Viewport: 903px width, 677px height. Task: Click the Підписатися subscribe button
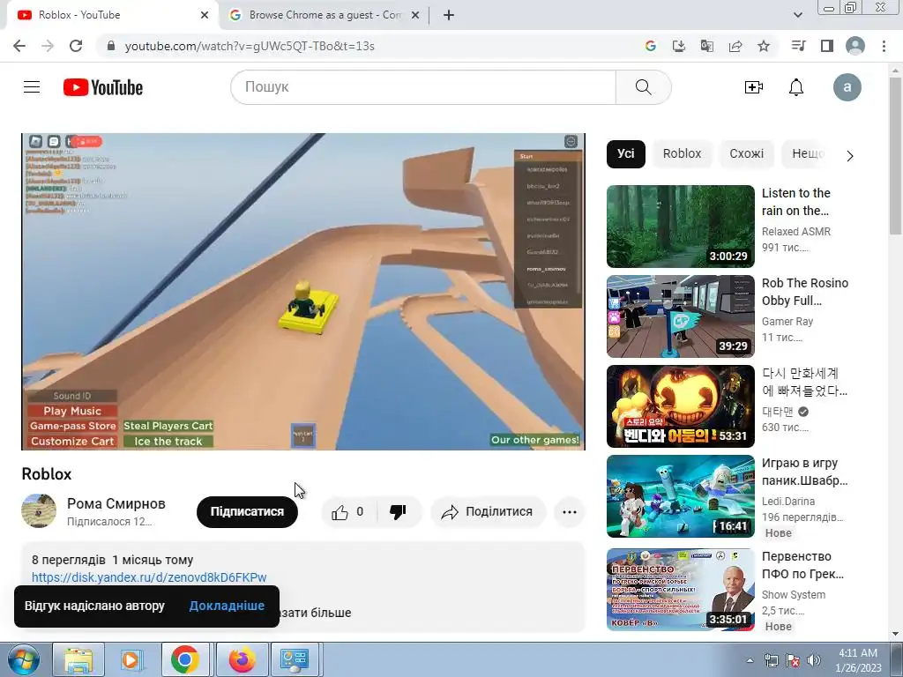pos(247,512)
